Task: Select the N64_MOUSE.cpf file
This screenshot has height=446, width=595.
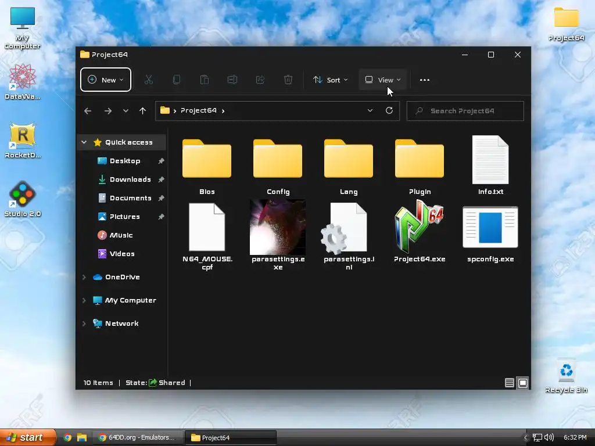Action: click(x=207, y=236)
